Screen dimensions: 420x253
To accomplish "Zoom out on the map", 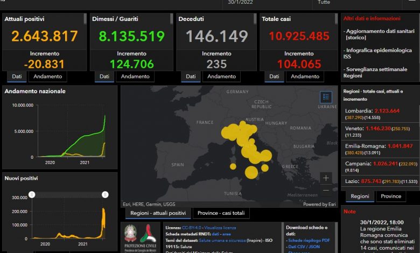I will point(326,190).
